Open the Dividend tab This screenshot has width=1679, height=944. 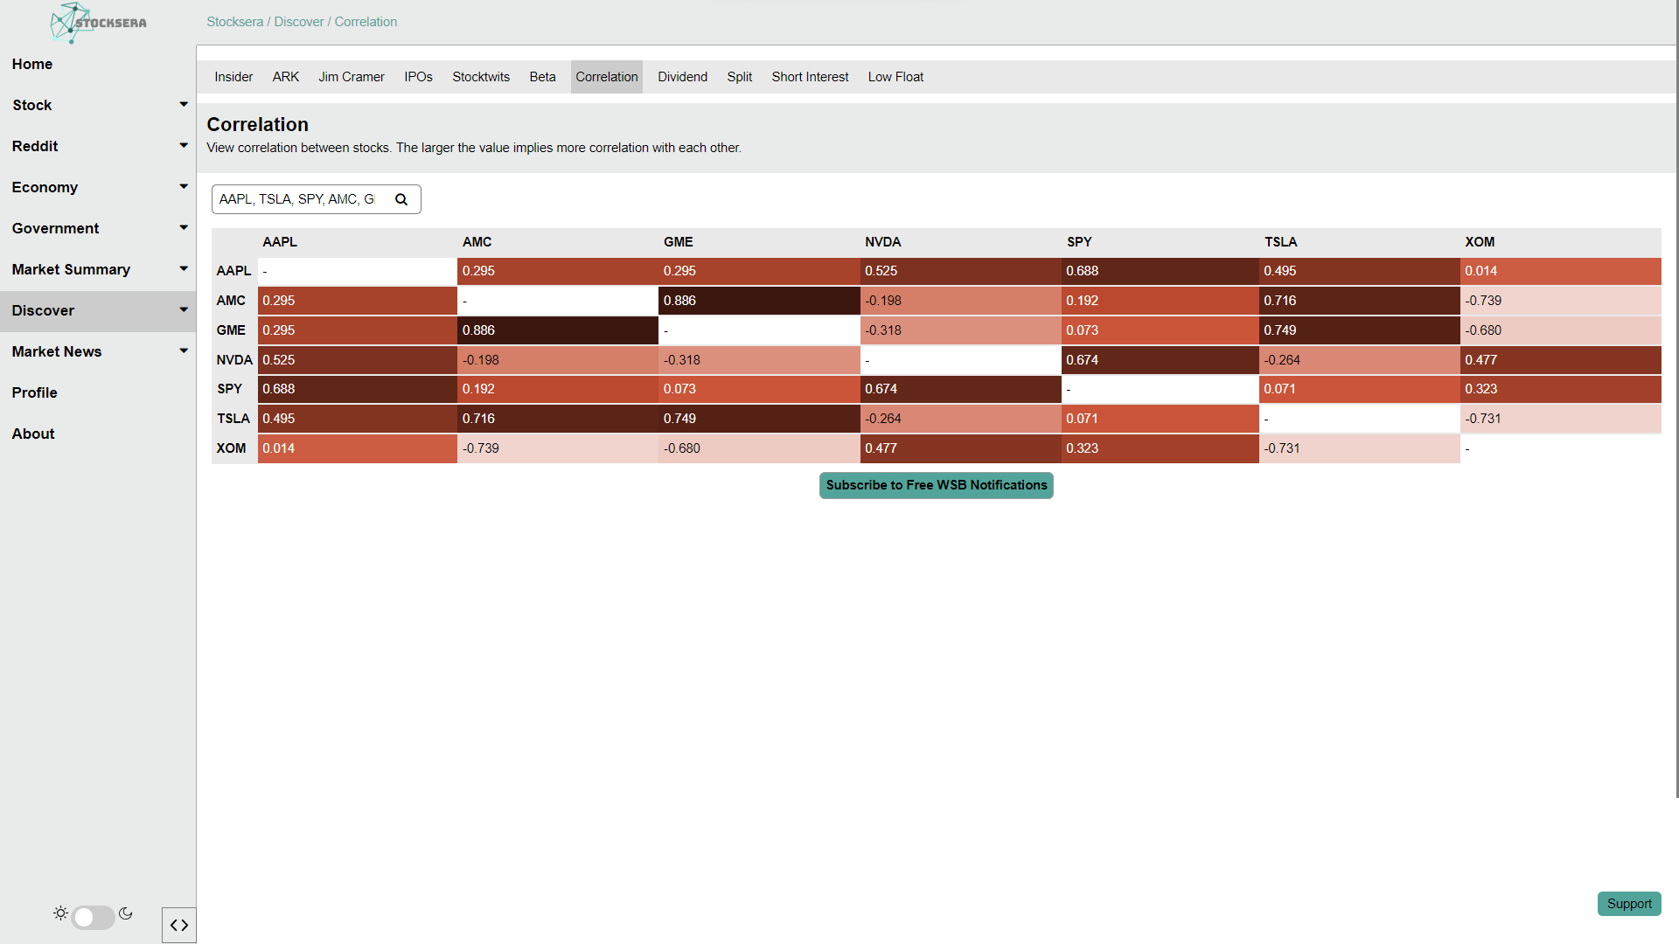pyautogui.click(x=682, y=77)
